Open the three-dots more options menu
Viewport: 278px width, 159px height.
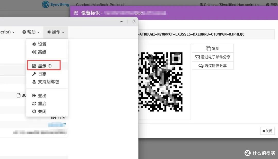pyautogui.click(x=121, y=21)
